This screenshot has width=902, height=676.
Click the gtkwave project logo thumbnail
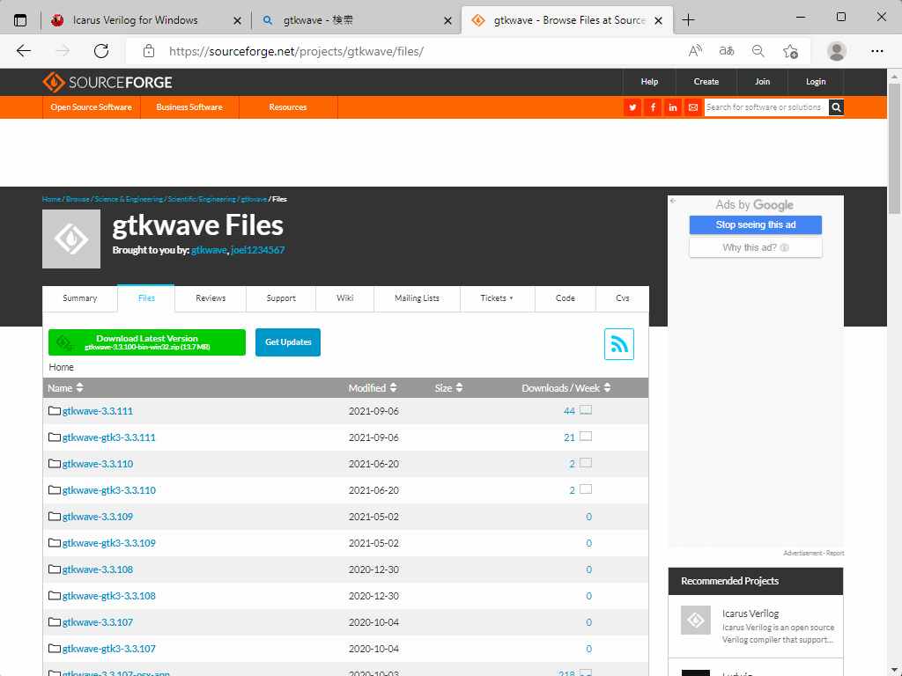coord(71,239)
